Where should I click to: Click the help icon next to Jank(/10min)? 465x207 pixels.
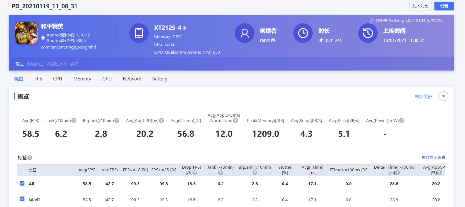(x=74, y=121)
